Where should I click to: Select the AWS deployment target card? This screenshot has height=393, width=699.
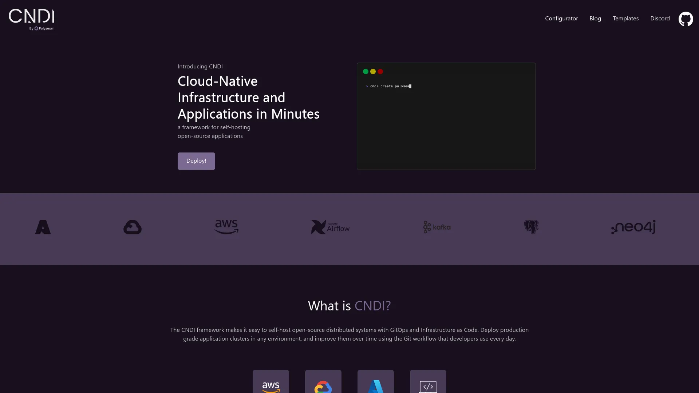pos(271,381)
